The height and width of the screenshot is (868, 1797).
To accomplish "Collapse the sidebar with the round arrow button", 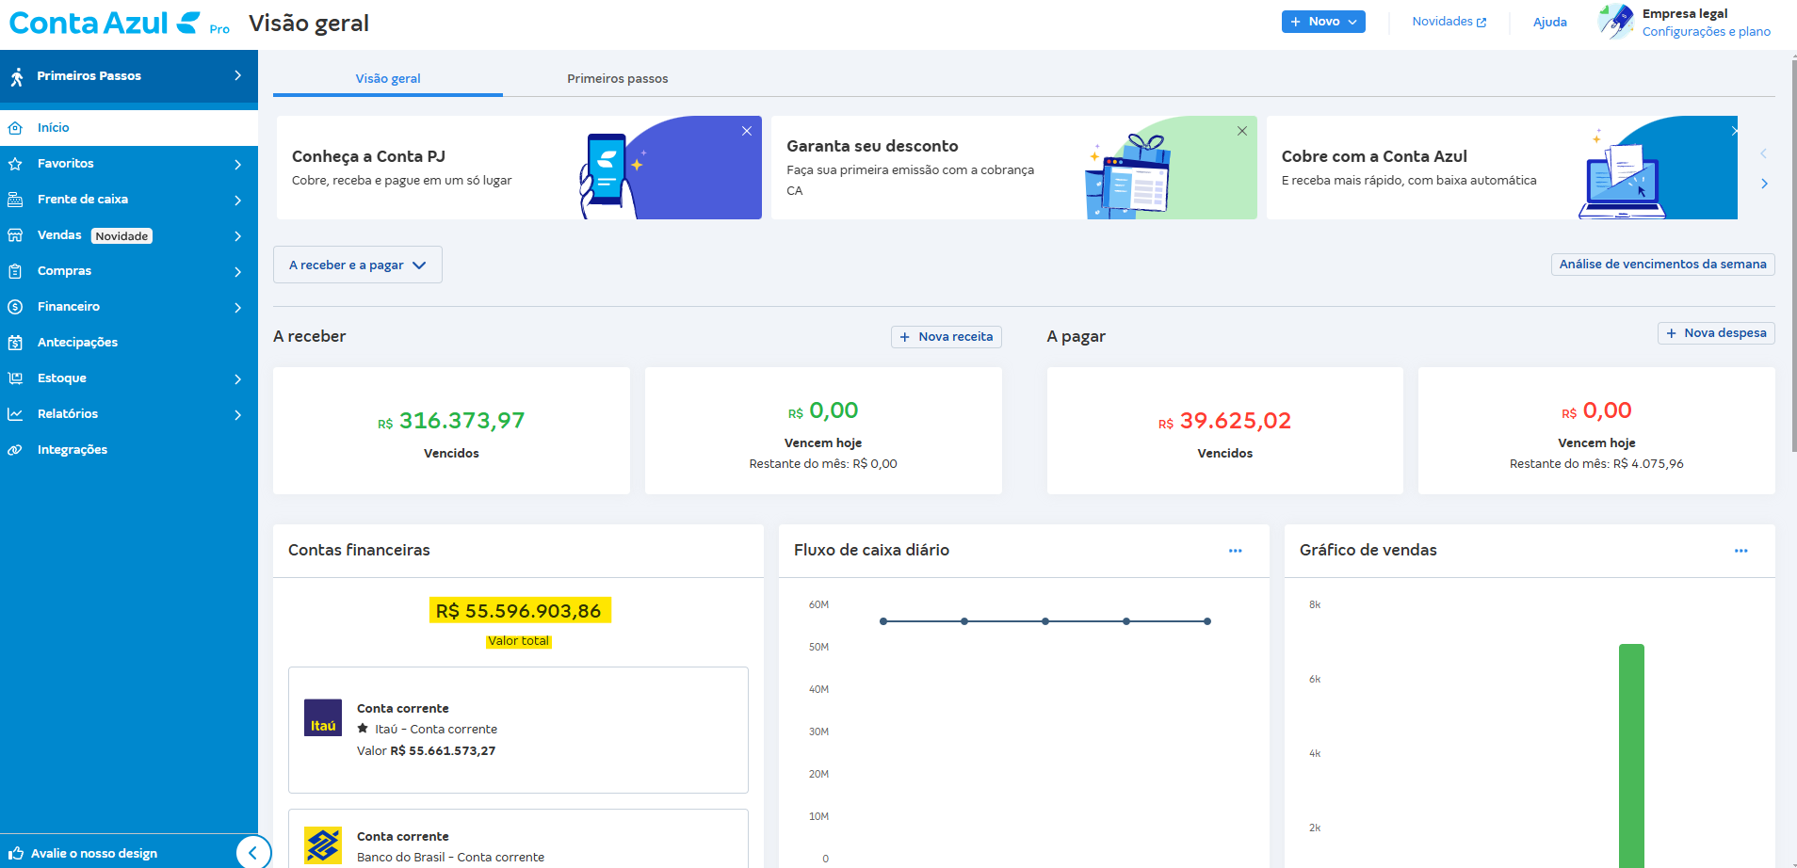I will pos(252,853).
